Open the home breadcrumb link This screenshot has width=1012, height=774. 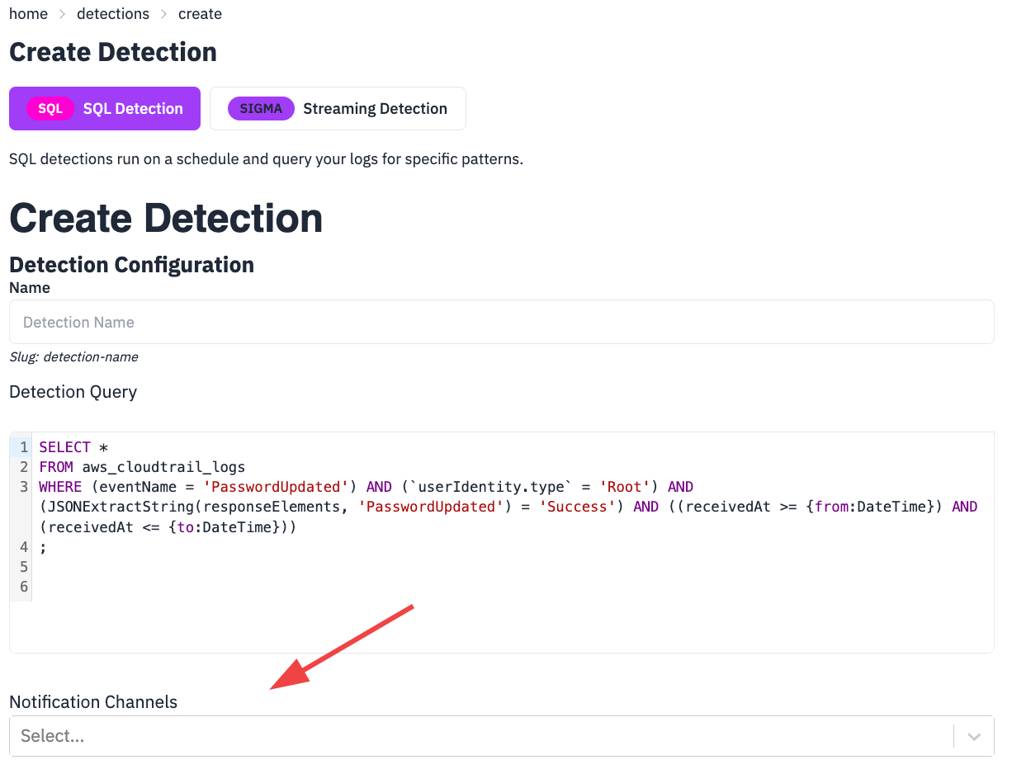28,13
